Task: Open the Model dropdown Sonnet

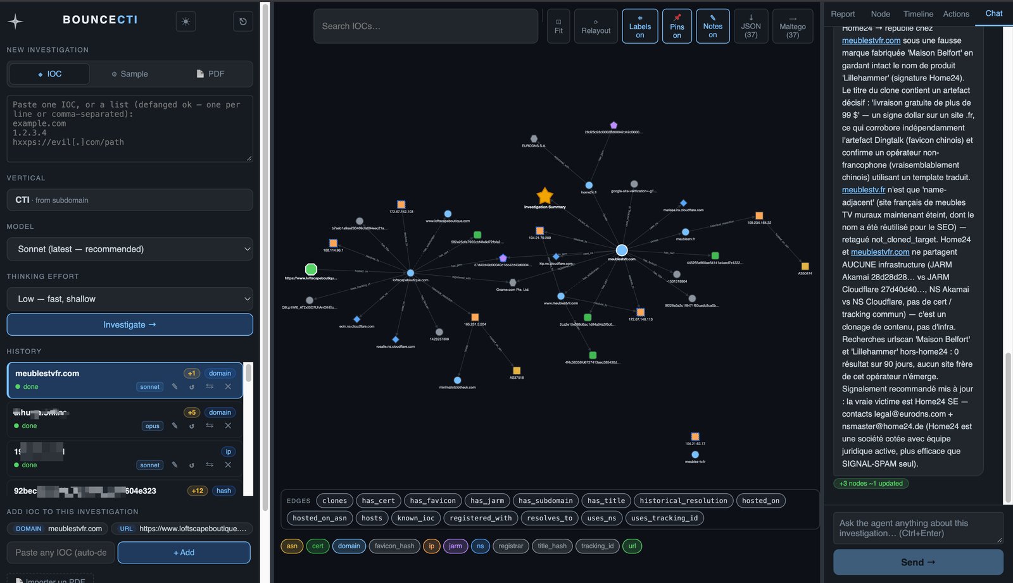Action: (130, 249)
